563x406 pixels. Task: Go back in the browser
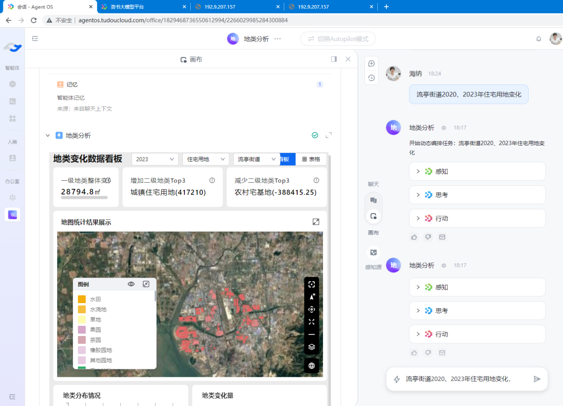coord(8,20)
